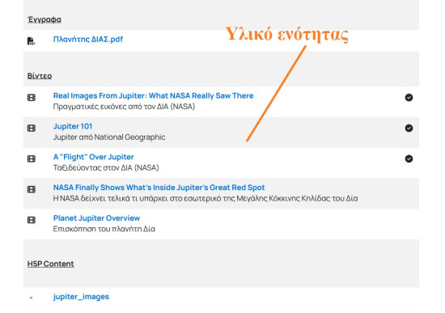445x313 pixels.
Task: Toggle completion checkmark for A "Flight" Over Jupiter
Action: pos(409,159)
